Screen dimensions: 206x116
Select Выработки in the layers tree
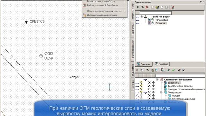click(173, 83)
